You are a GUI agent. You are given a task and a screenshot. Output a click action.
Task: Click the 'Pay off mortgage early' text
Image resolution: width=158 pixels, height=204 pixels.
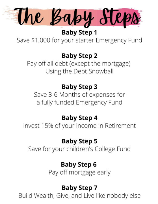[x=79, y=173]
